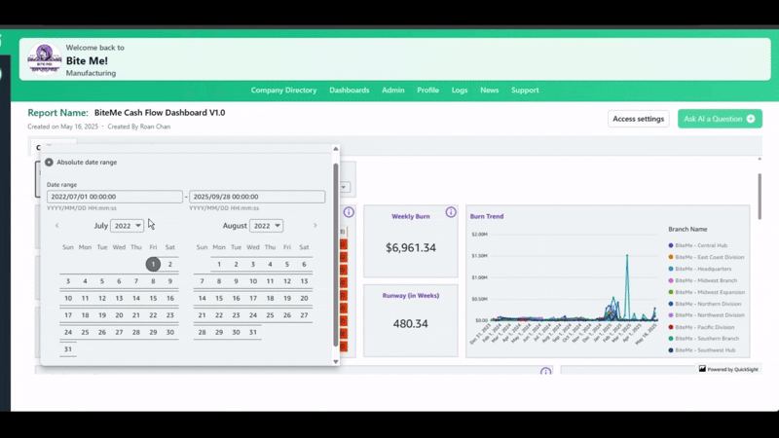Select July 31 in calendar
779x438 pixels.
tap(68, 349)
